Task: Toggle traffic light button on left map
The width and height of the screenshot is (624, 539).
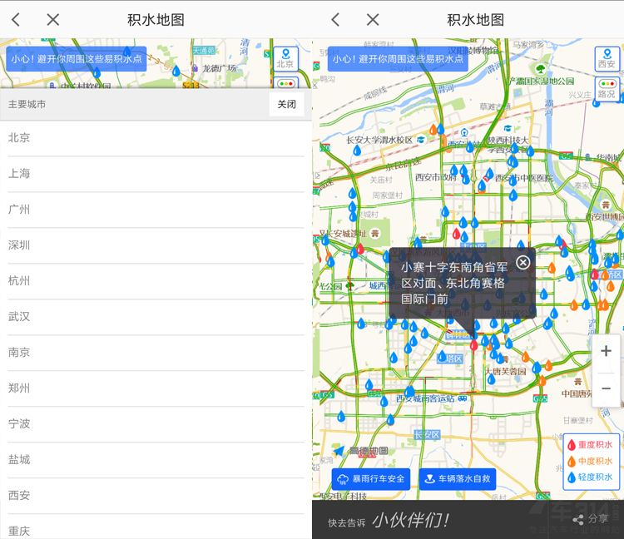Action: 285,82
